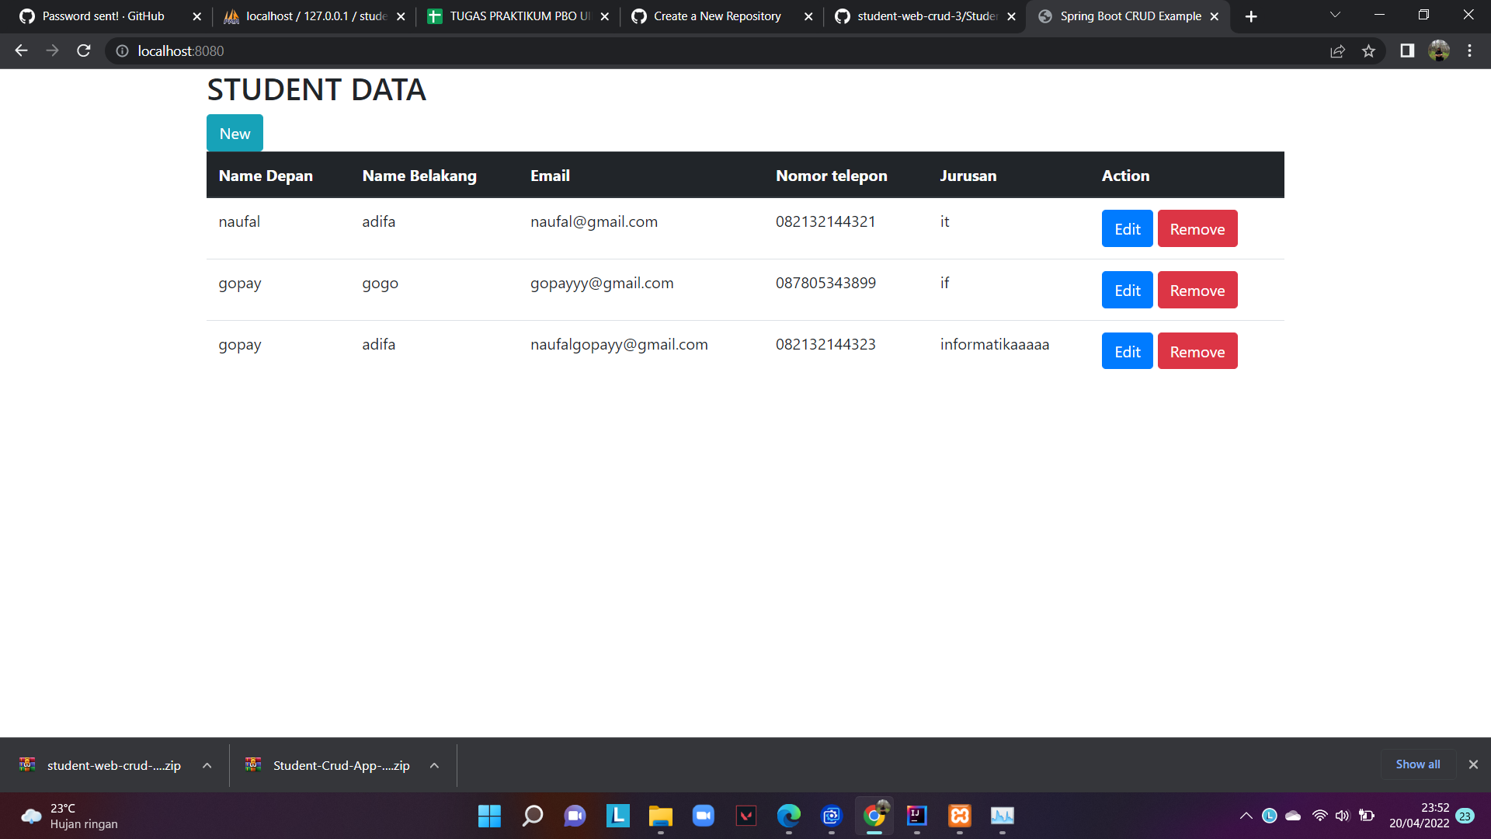Switch to student-web-crud-3 GitHub tab
Image resolution: width=1491 pixels, height=839 pixels.
(926, 16)
